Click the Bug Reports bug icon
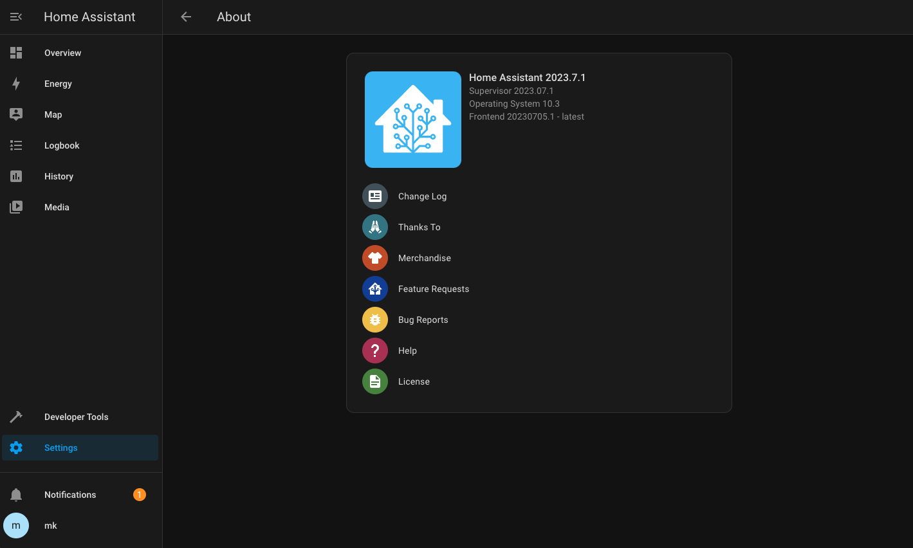This screenshot has width=913, height=548. (375, 320)
